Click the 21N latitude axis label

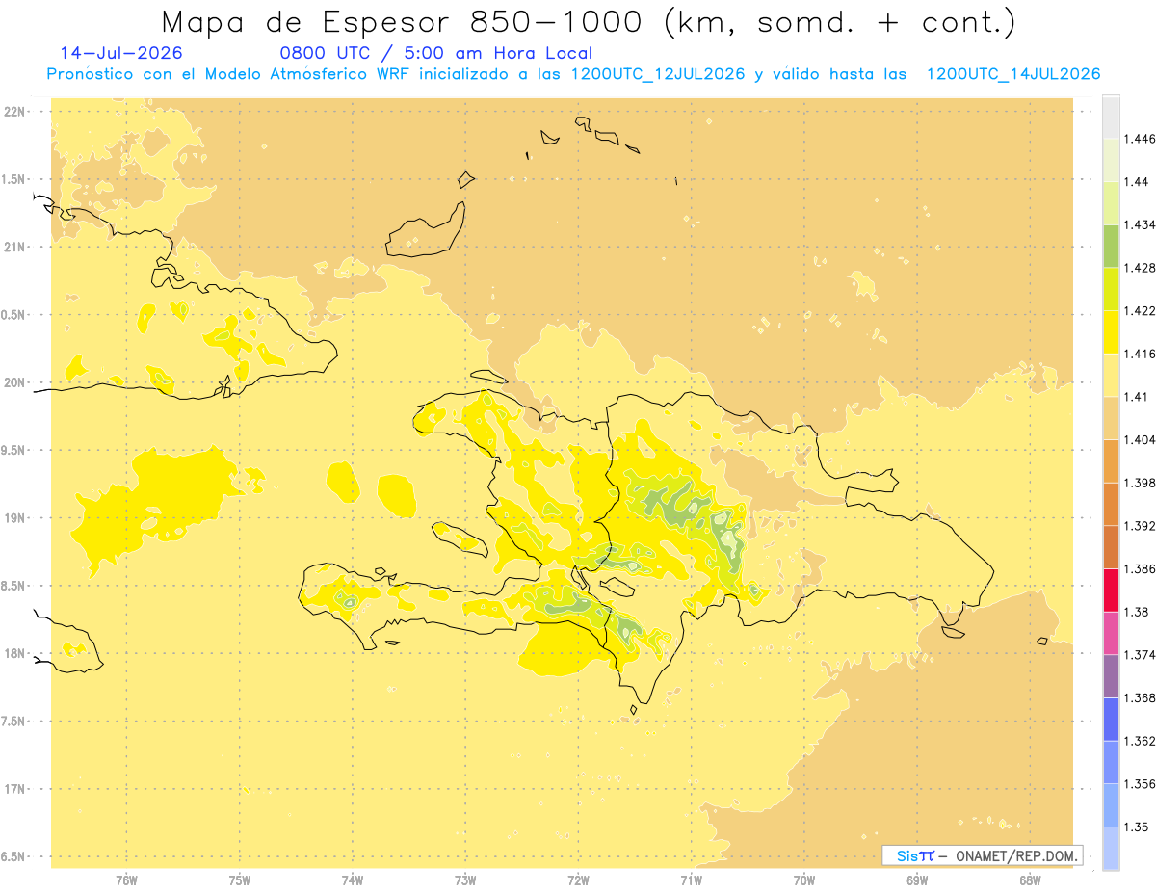point(14,247)
